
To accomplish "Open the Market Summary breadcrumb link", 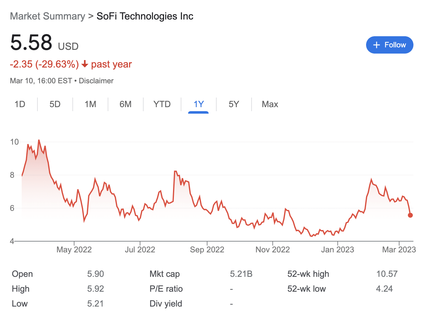I will point(47,16).
